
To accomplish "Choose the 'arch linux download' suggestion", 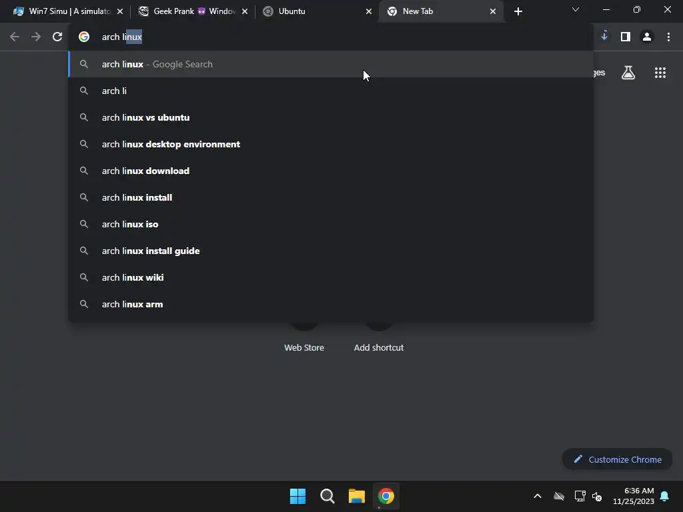I will tap(331, 171).
